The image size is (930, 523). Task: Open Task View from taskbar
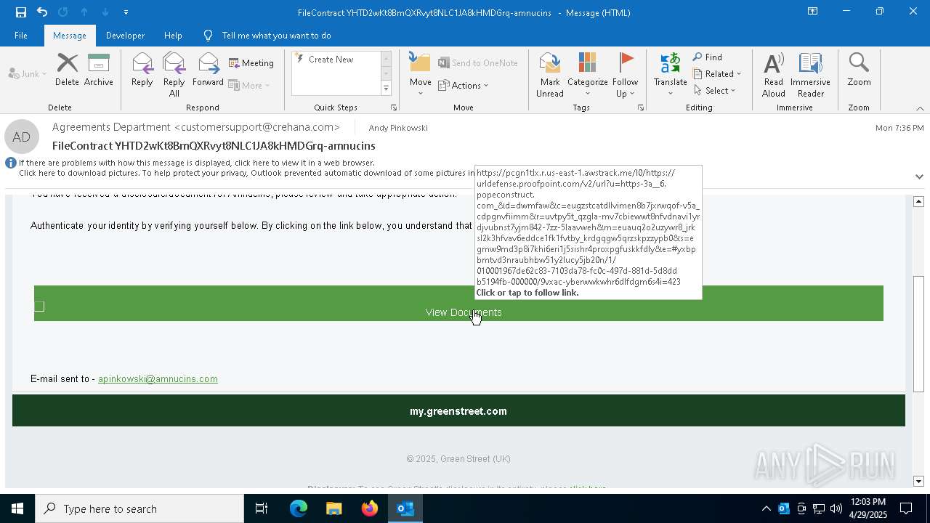coord(262,508)
